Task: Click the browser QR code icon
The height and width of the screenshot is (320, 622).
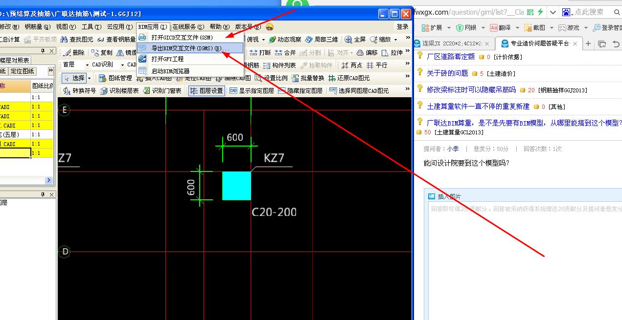Action: point(530,12)
